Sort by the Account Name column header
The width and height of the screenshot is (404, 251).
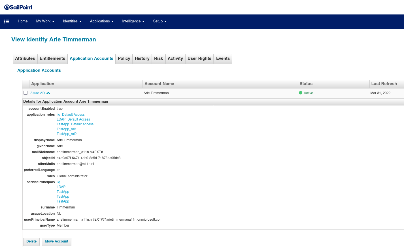[x=216, y=84]
